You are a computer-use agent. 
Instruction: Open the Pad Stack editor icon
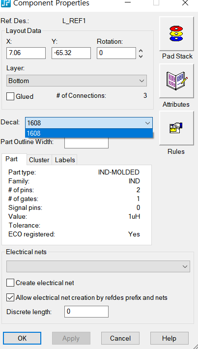[176, 33]
